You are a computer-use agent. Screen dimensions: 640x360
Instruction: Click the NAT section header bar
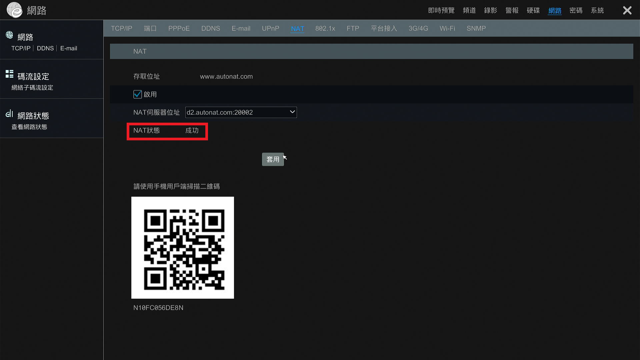(x=372, y=51)
